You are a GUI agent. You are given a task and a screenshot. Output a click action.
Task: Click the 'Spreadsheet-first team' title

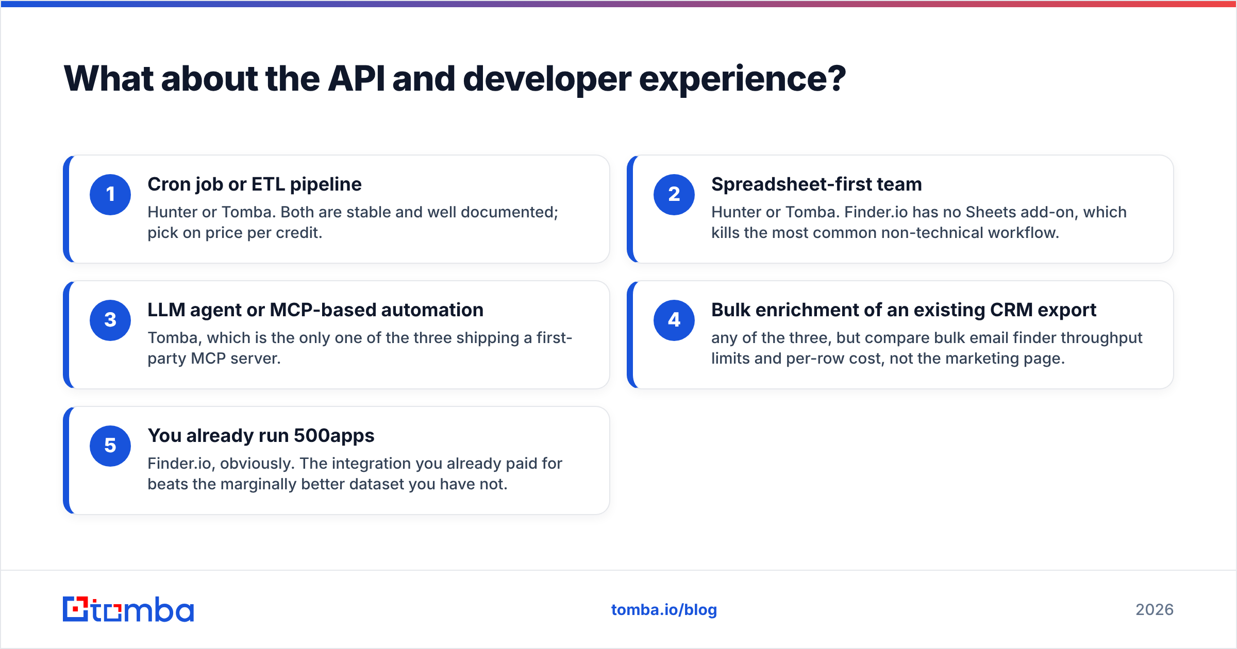(x=816, y=184)
